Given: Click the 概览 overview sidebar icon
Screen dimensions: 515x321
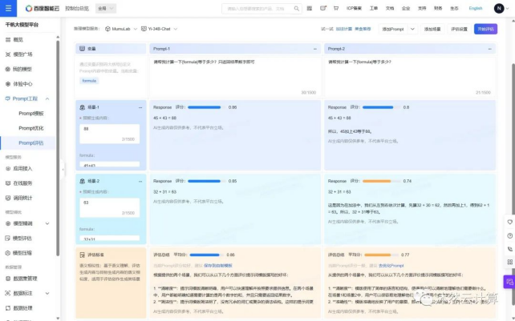Looking at the screenshot, I should (x=8, y=40).
